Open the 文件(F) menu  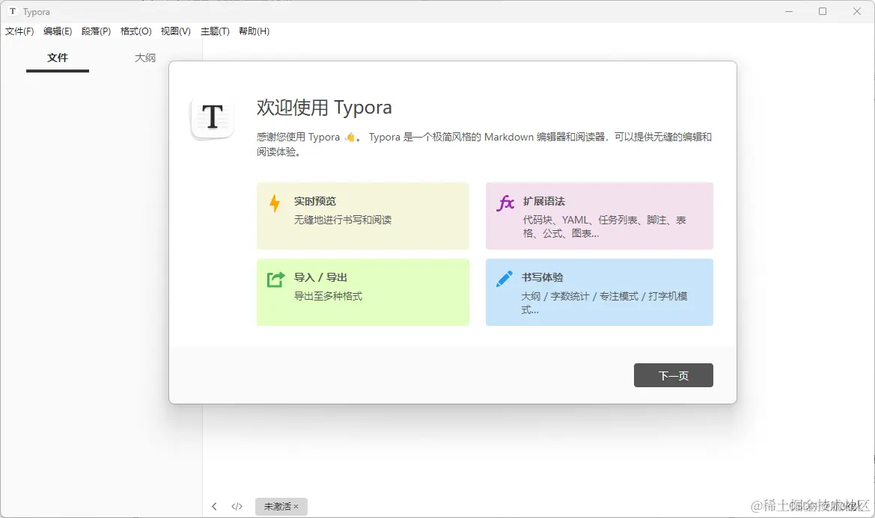click(x=19, y=31)
